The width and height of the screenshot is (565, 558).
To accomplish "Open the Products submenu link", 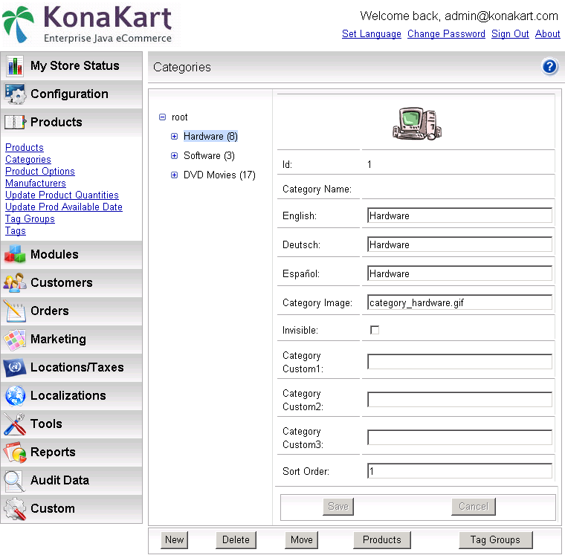I will tap(25, 147).
